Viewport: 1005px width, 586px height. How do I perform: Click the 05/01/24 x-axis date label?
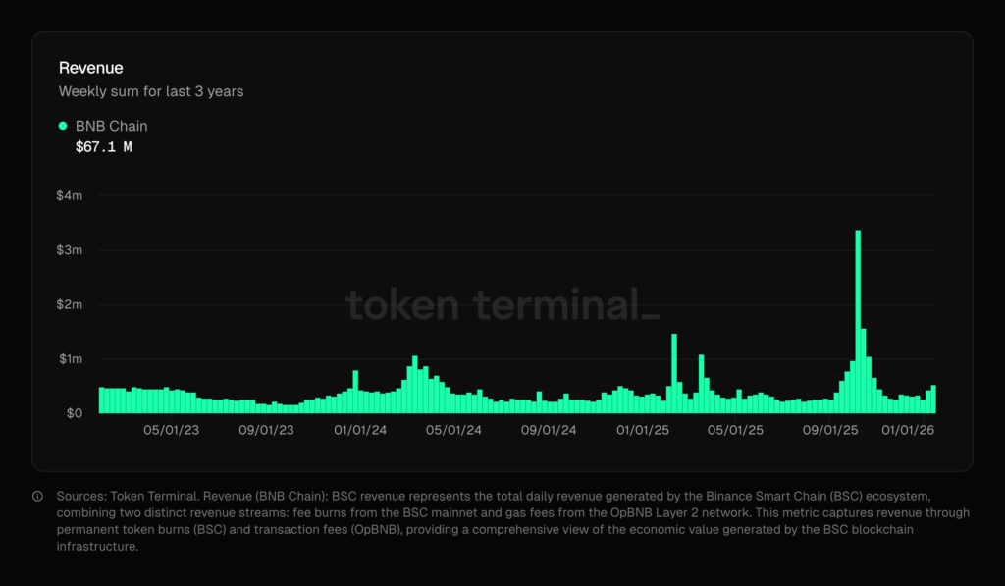tap(454, 430)
